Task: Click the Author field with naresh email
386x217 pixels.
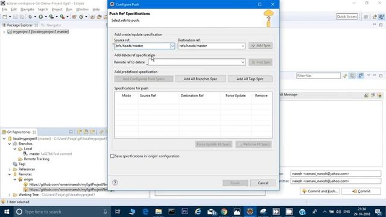Action: [x=335, y=174]
